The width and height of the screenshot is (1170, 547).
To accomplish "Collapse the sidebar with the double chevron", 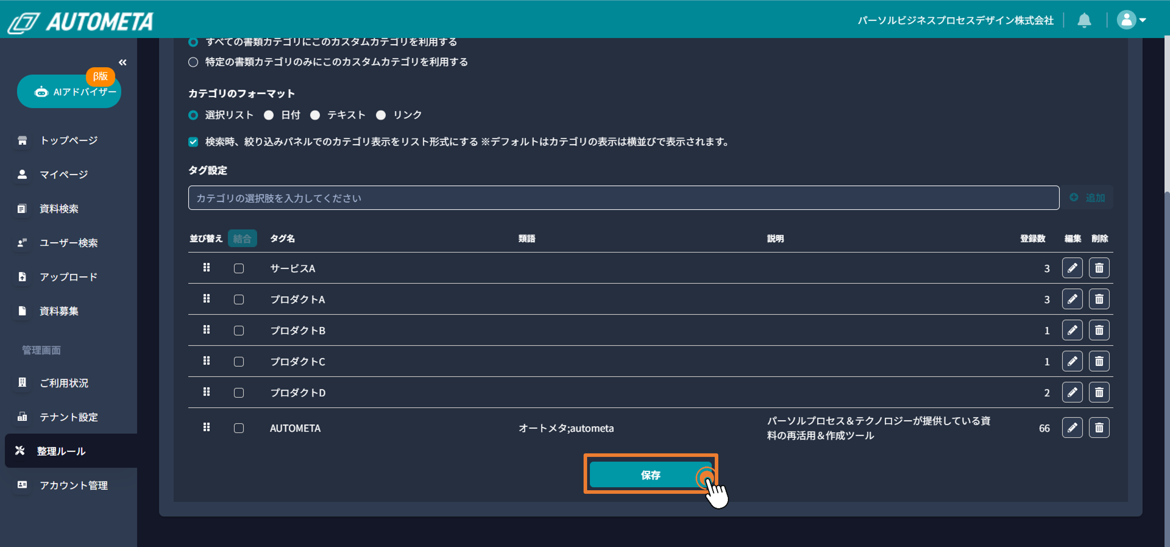I will [123, 62].
